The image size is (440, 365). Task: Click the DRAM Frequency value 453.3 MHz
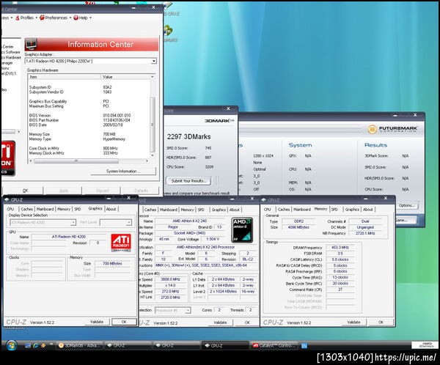point(340,248)
